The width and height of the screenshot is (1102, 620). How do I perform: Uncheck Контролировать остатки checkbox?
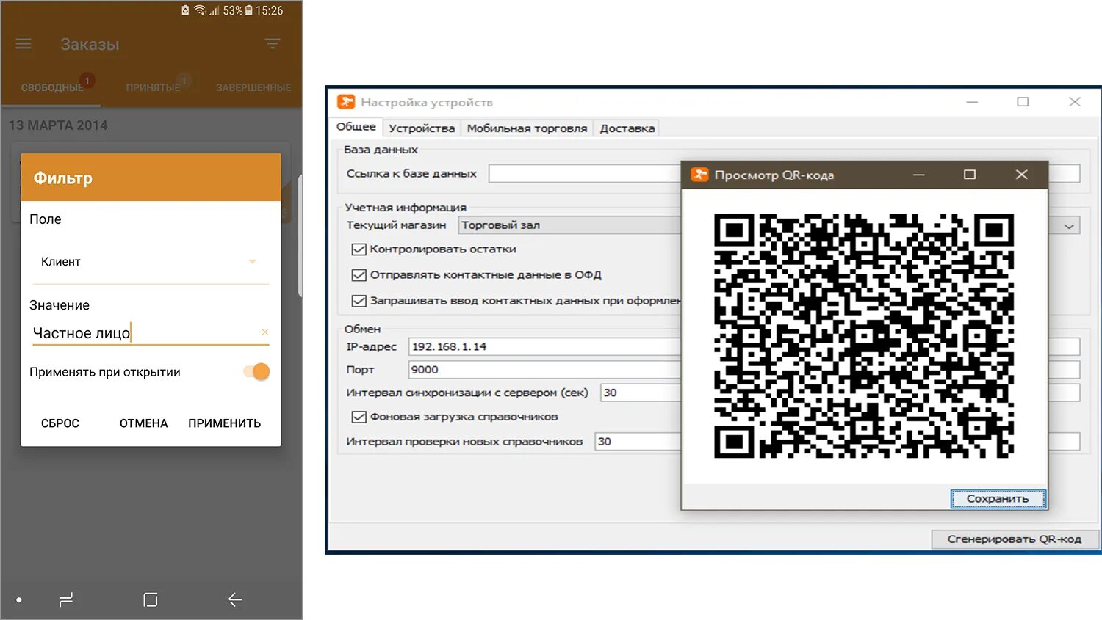pos(359,249)
